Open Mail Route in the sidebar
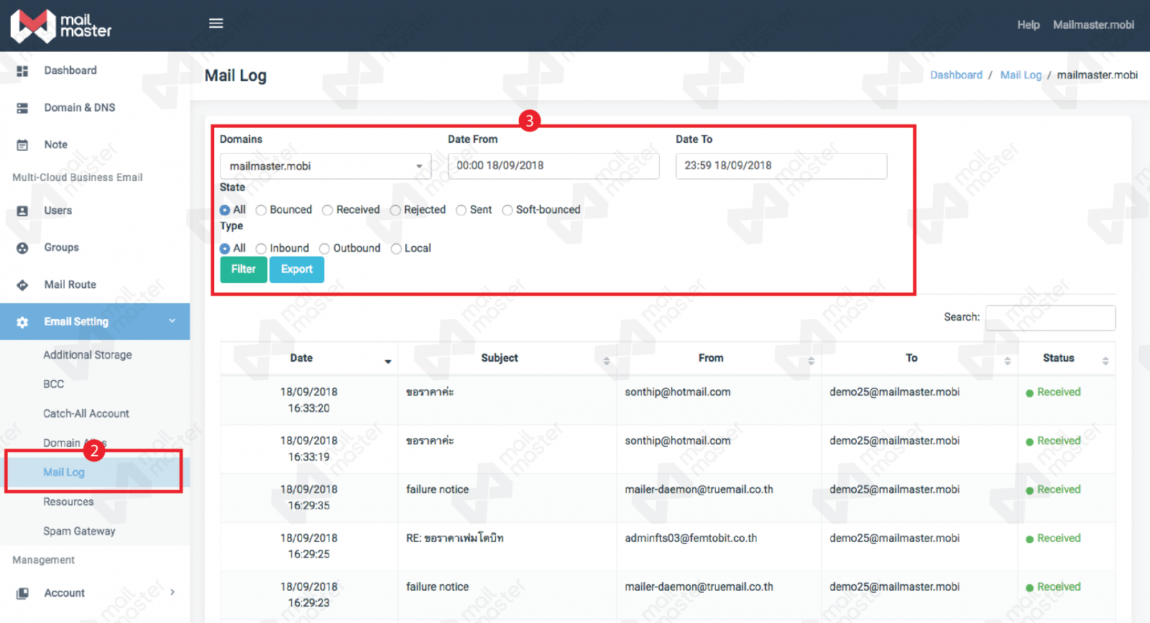Screen dimensions: 1150x623 click(x=70, y=285)
